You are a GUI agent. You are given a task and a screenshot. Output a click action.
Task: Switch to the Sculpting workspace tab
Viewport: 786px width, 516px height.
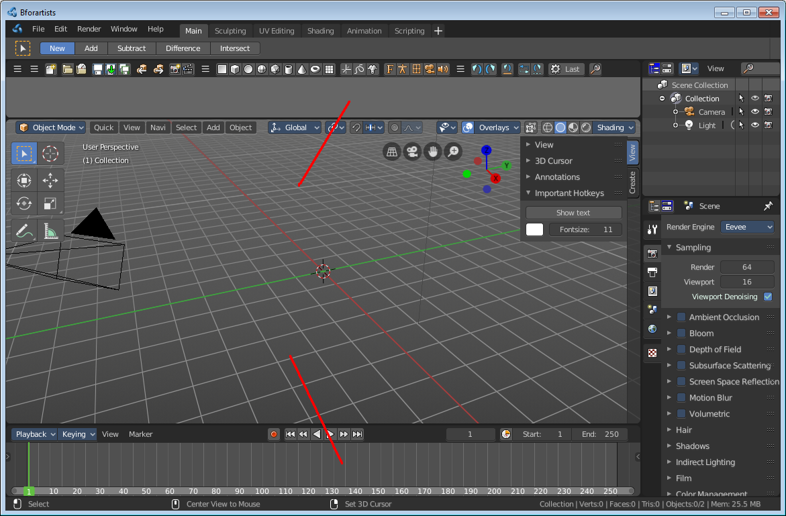point(230,31)
